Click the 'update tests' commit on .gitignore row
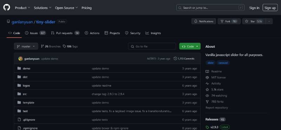Viewport: 281px width, 130px height. (100, 120)
